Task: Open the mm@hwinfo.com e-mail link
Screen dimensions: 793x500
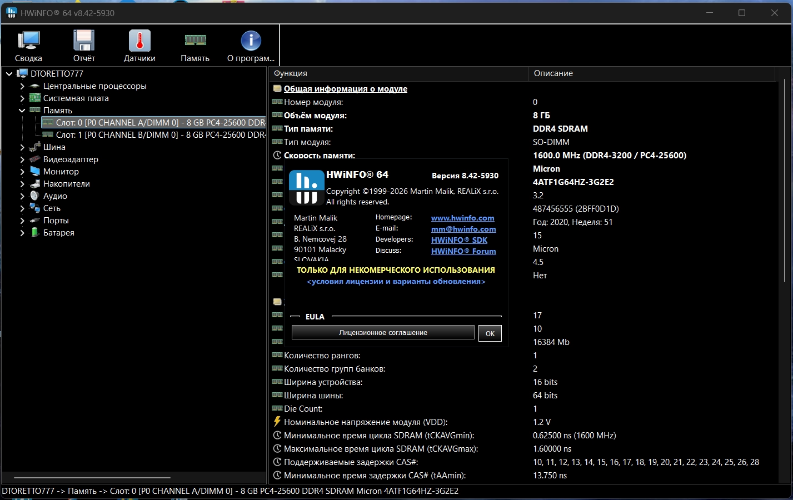Action: pyautogui.click(x=463, y=229)
